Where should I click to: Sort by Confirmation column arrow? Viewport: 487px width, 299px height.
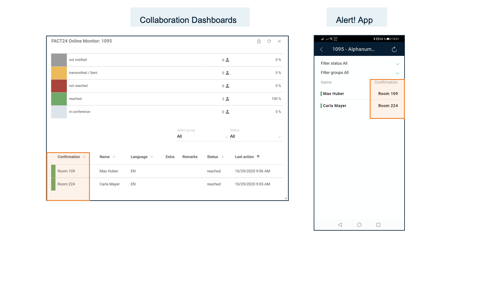coord(84,157)
